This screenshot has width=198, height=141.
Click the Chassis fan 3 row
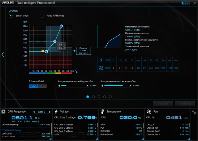[167, 135]
